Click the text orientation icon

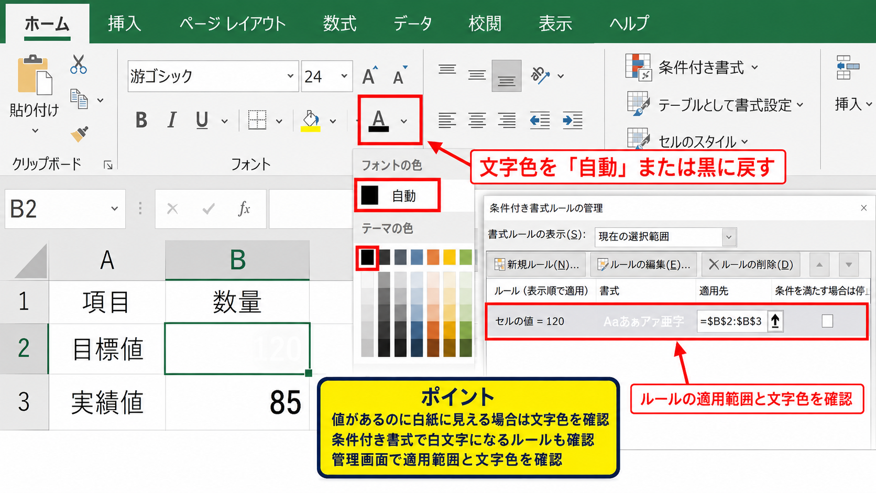click(x=540, y=75)
